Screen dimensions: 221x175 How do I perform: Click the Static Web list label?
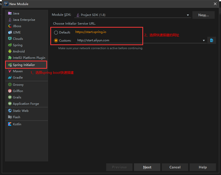click(x=21, y=111)
